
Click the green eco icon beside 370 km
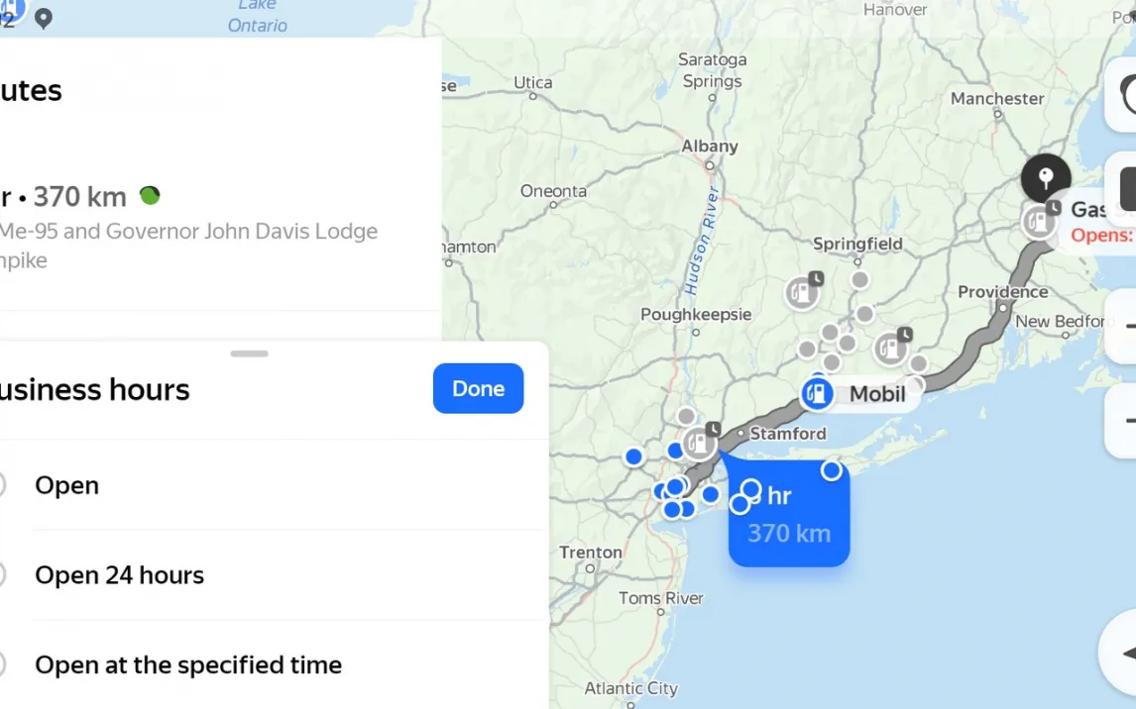(x=150, y=195)
